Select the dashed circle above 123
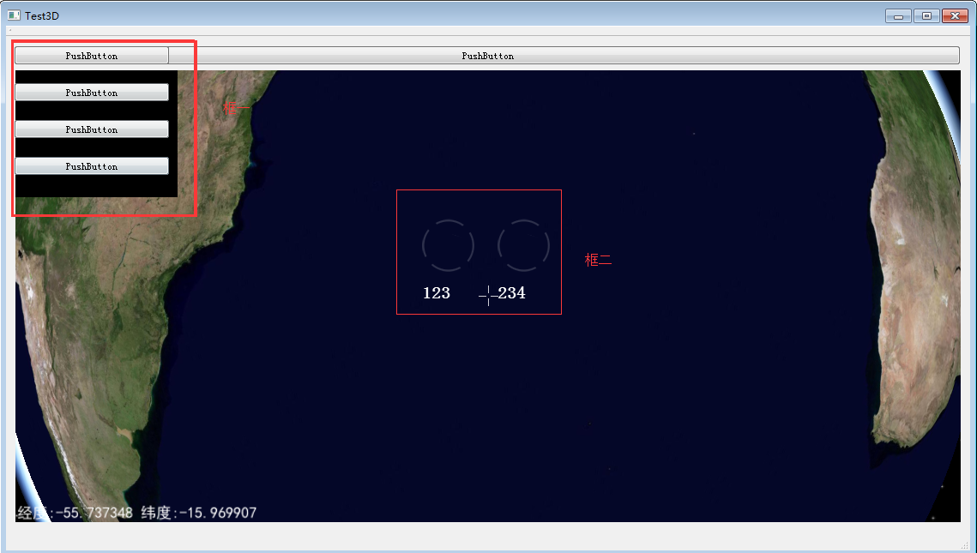 tap(448, 245)
